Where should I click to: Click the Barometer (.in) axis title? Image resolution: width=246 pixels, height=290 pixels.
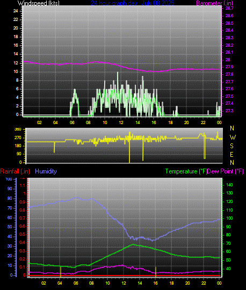coord(214,3)
